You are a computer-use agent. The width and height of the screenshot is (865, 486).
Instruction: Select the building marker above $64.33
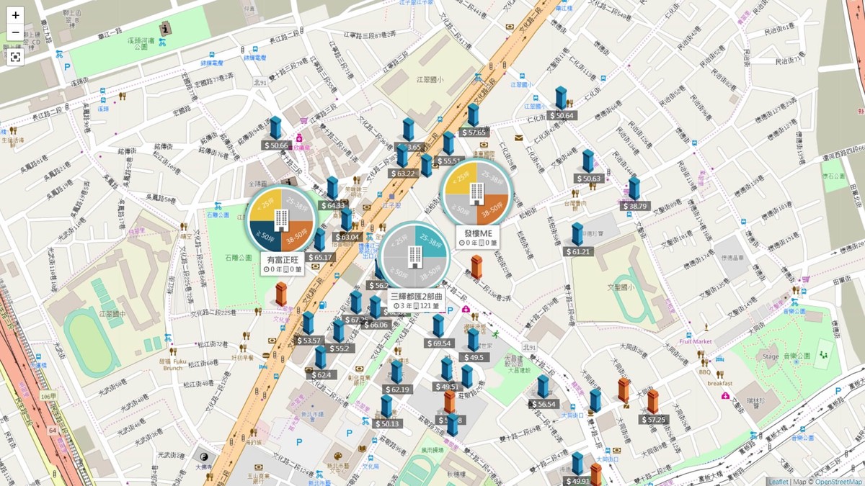click(x=332, y=188)
